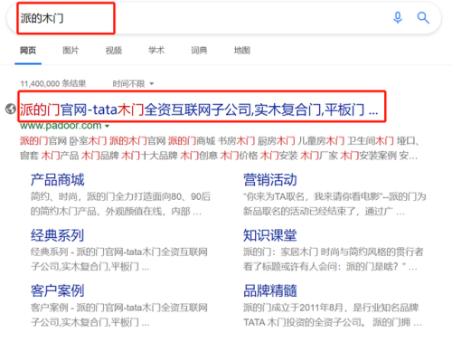Viewport: 452px width, 342px height.
Task: Open the 时间不限 time filter dropdown
Action: tap(133, 83)
